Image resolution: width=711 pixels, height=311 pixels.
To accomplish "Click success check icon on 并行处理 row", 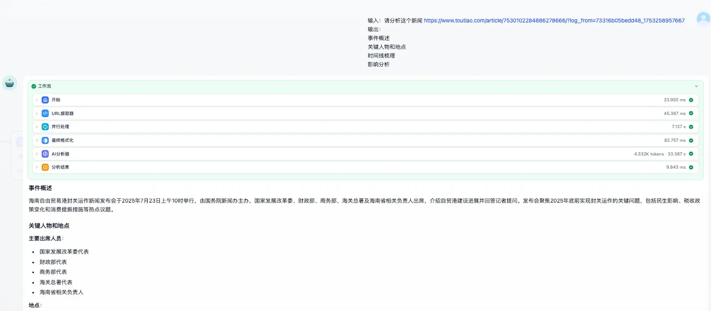I will (691, 126).
